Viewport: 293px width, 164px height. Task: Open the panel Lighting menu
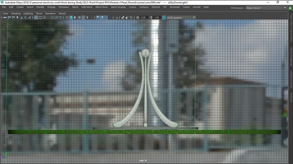pyautogui.click(x=28, y=14)
